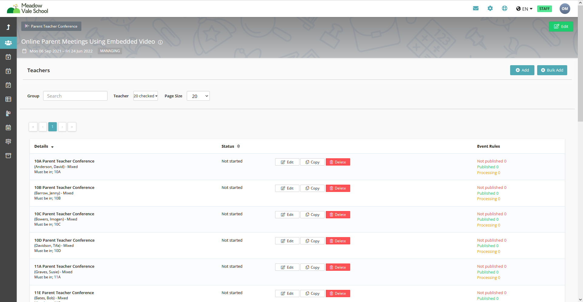
Task: Click the Bulk Add button
Action: (x=552, y=70)
